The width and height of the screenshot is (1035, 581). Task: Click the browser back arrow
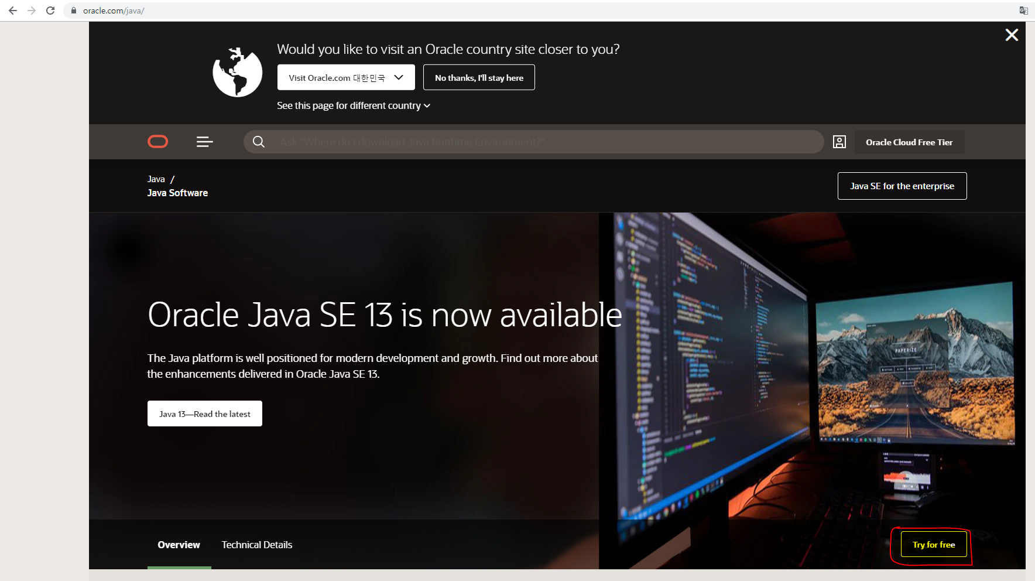pyautogui.click(x=13, y=11)
